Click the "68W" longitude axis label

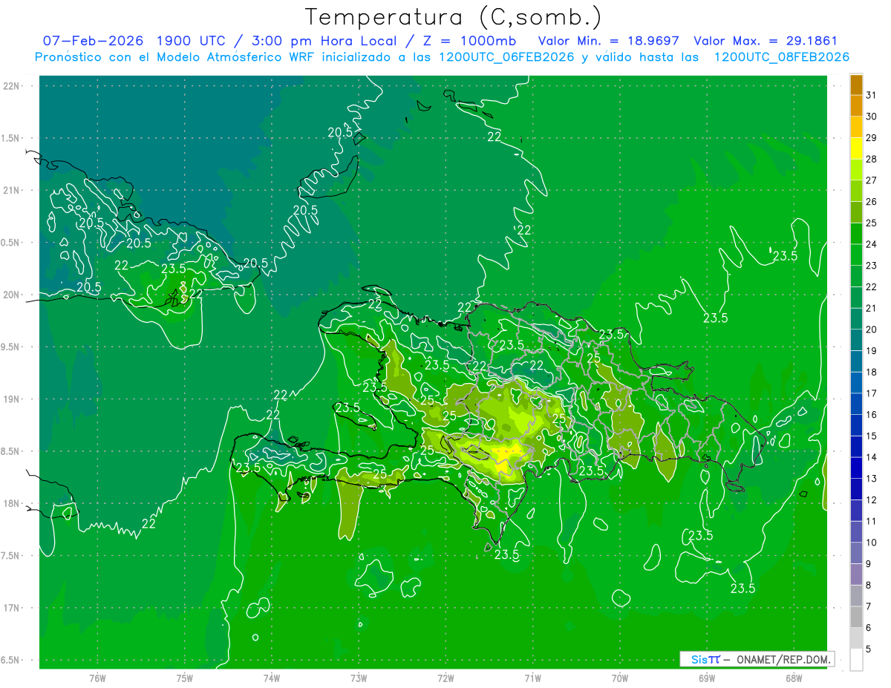794,678
